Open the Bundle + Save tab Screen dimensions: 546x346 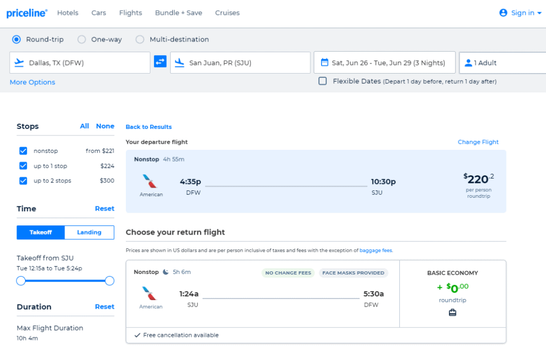click(x=179, y=13)
